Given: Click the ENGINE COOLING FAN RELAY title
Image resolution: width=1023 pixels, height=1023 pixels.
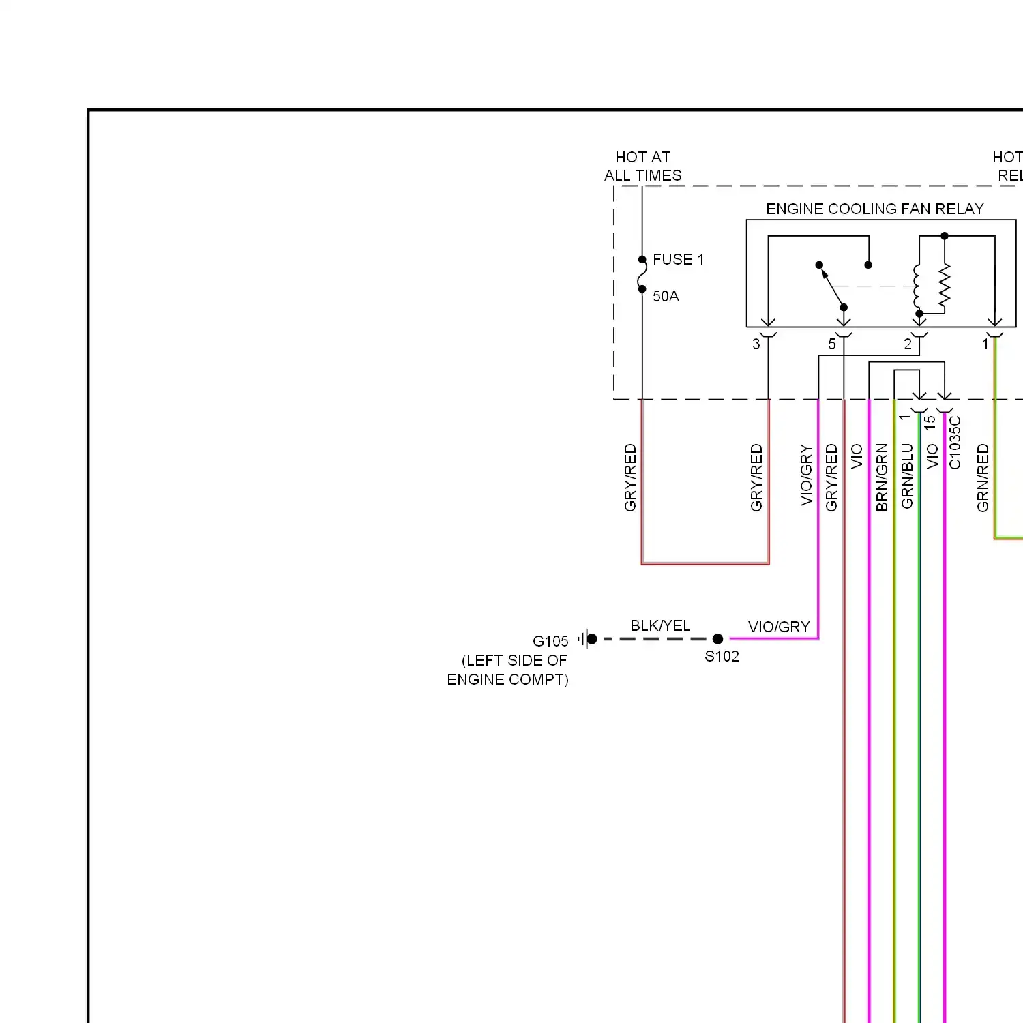Looking at the screenshot, I should click(x=875, y=209).
